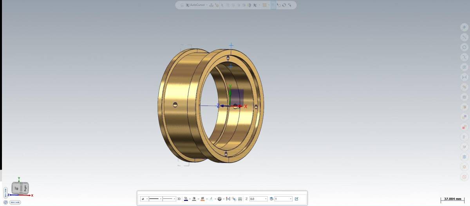The height and width of the screenshot is (206, 470).
Task: Click the Z depth input field
Action: [258, 199]
